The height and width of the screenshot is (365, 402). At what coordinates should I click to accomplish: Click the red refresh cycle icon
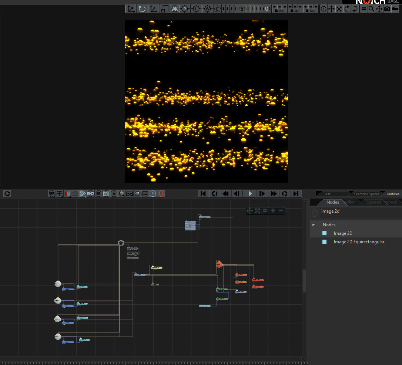(x=161, y=194)
